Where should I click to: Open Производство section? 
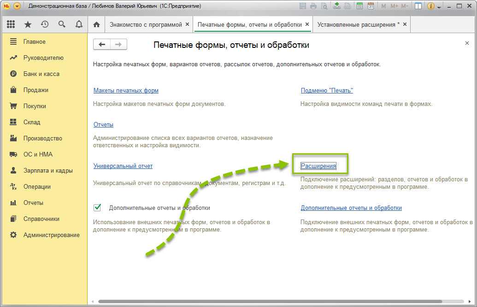42,138
